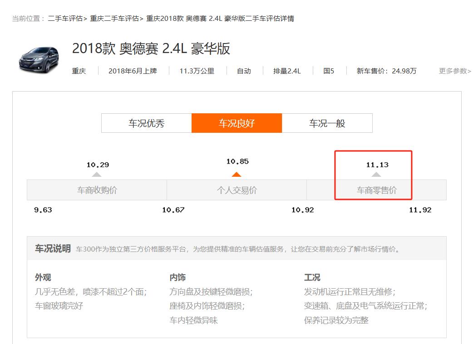Click the orange triangle above 个人交易价
This screenshot has height=344, width=473.
(236, 174)
